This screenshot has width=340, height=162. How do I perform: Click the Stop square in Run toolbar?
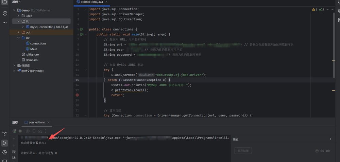coord(20,131)
